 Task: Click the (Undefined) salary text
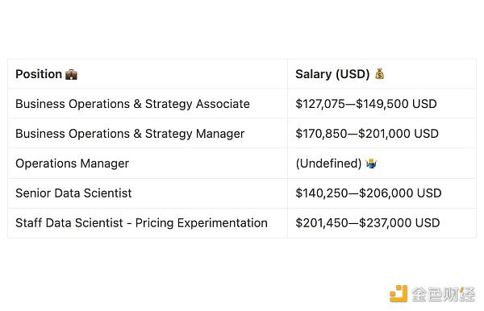pos(328,164)
